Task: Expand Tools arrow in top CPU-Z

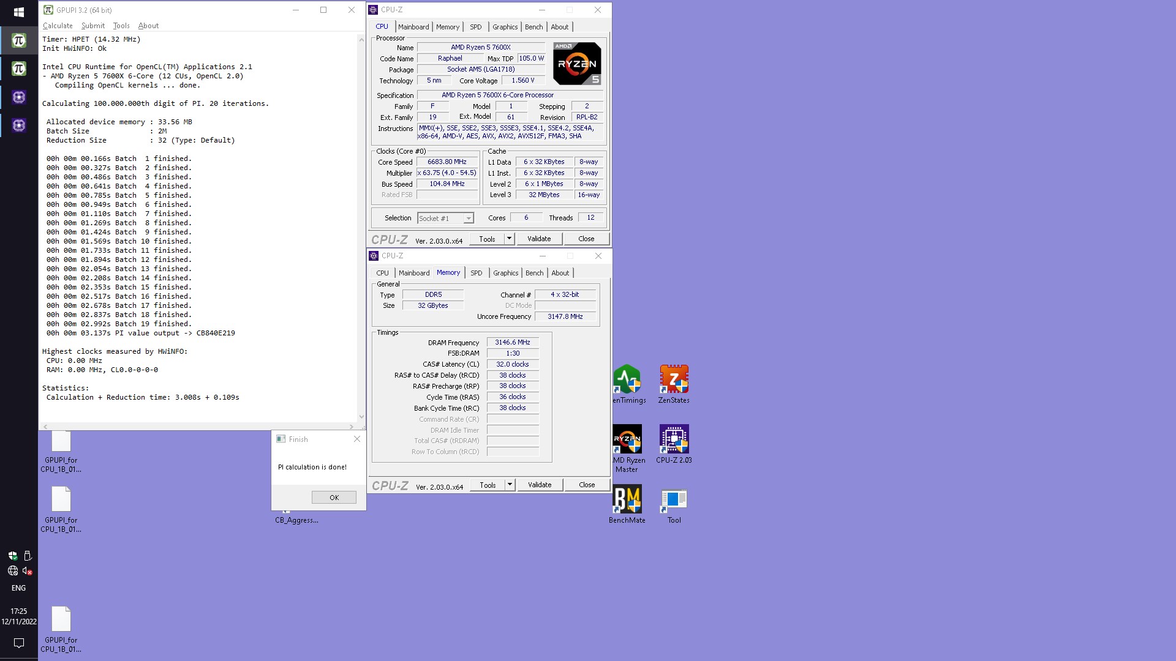Action: click(x=509, y=239)
